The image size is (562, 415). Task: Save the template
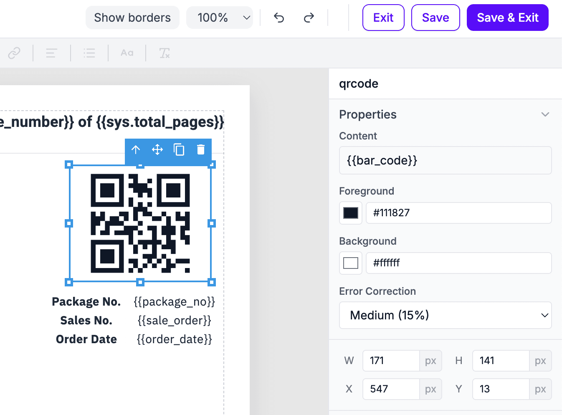point(435,18)
